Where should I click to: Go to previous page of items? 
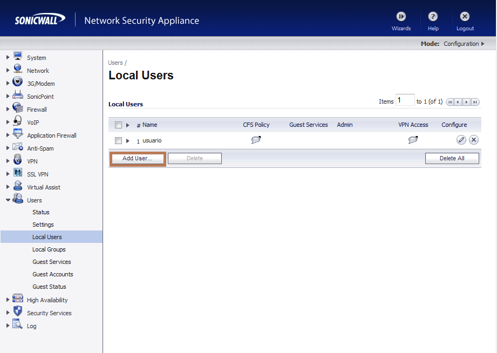pos(458,102)
